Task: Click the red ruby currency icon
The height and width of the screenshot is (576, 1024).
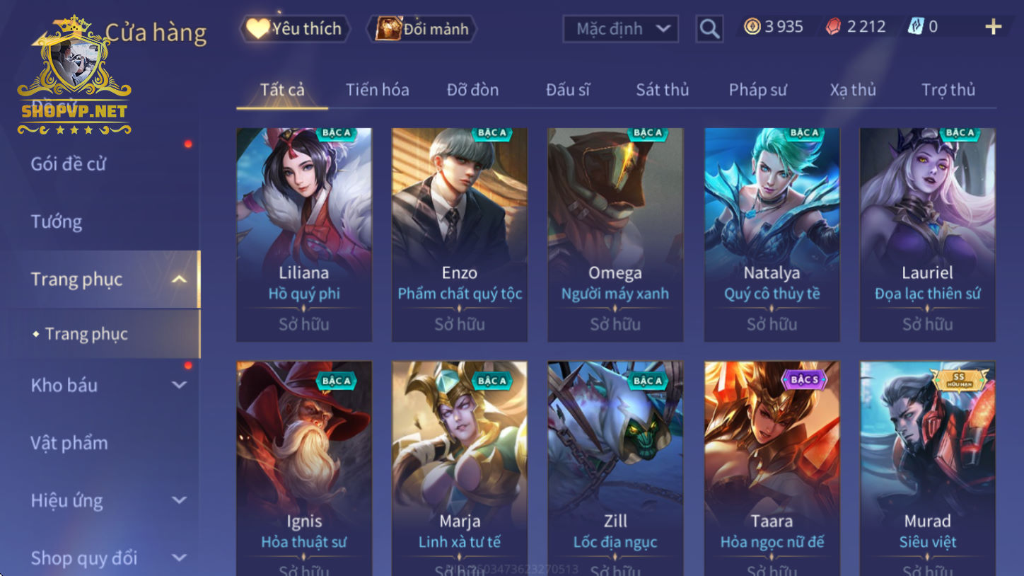Action: click(834, 27)
